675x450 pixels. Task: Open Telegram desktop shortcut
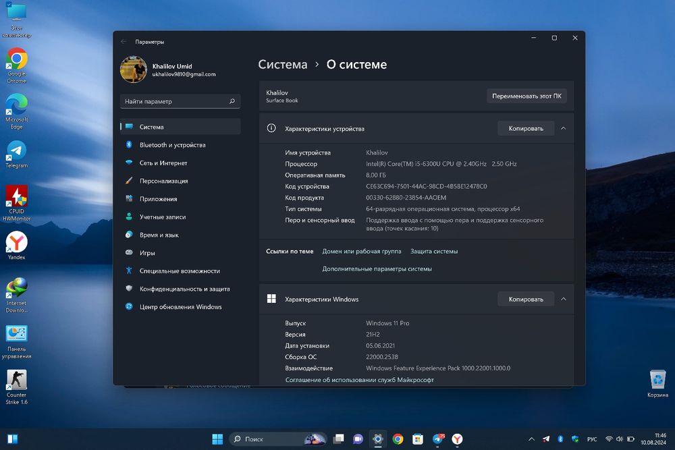pos(16,154)
